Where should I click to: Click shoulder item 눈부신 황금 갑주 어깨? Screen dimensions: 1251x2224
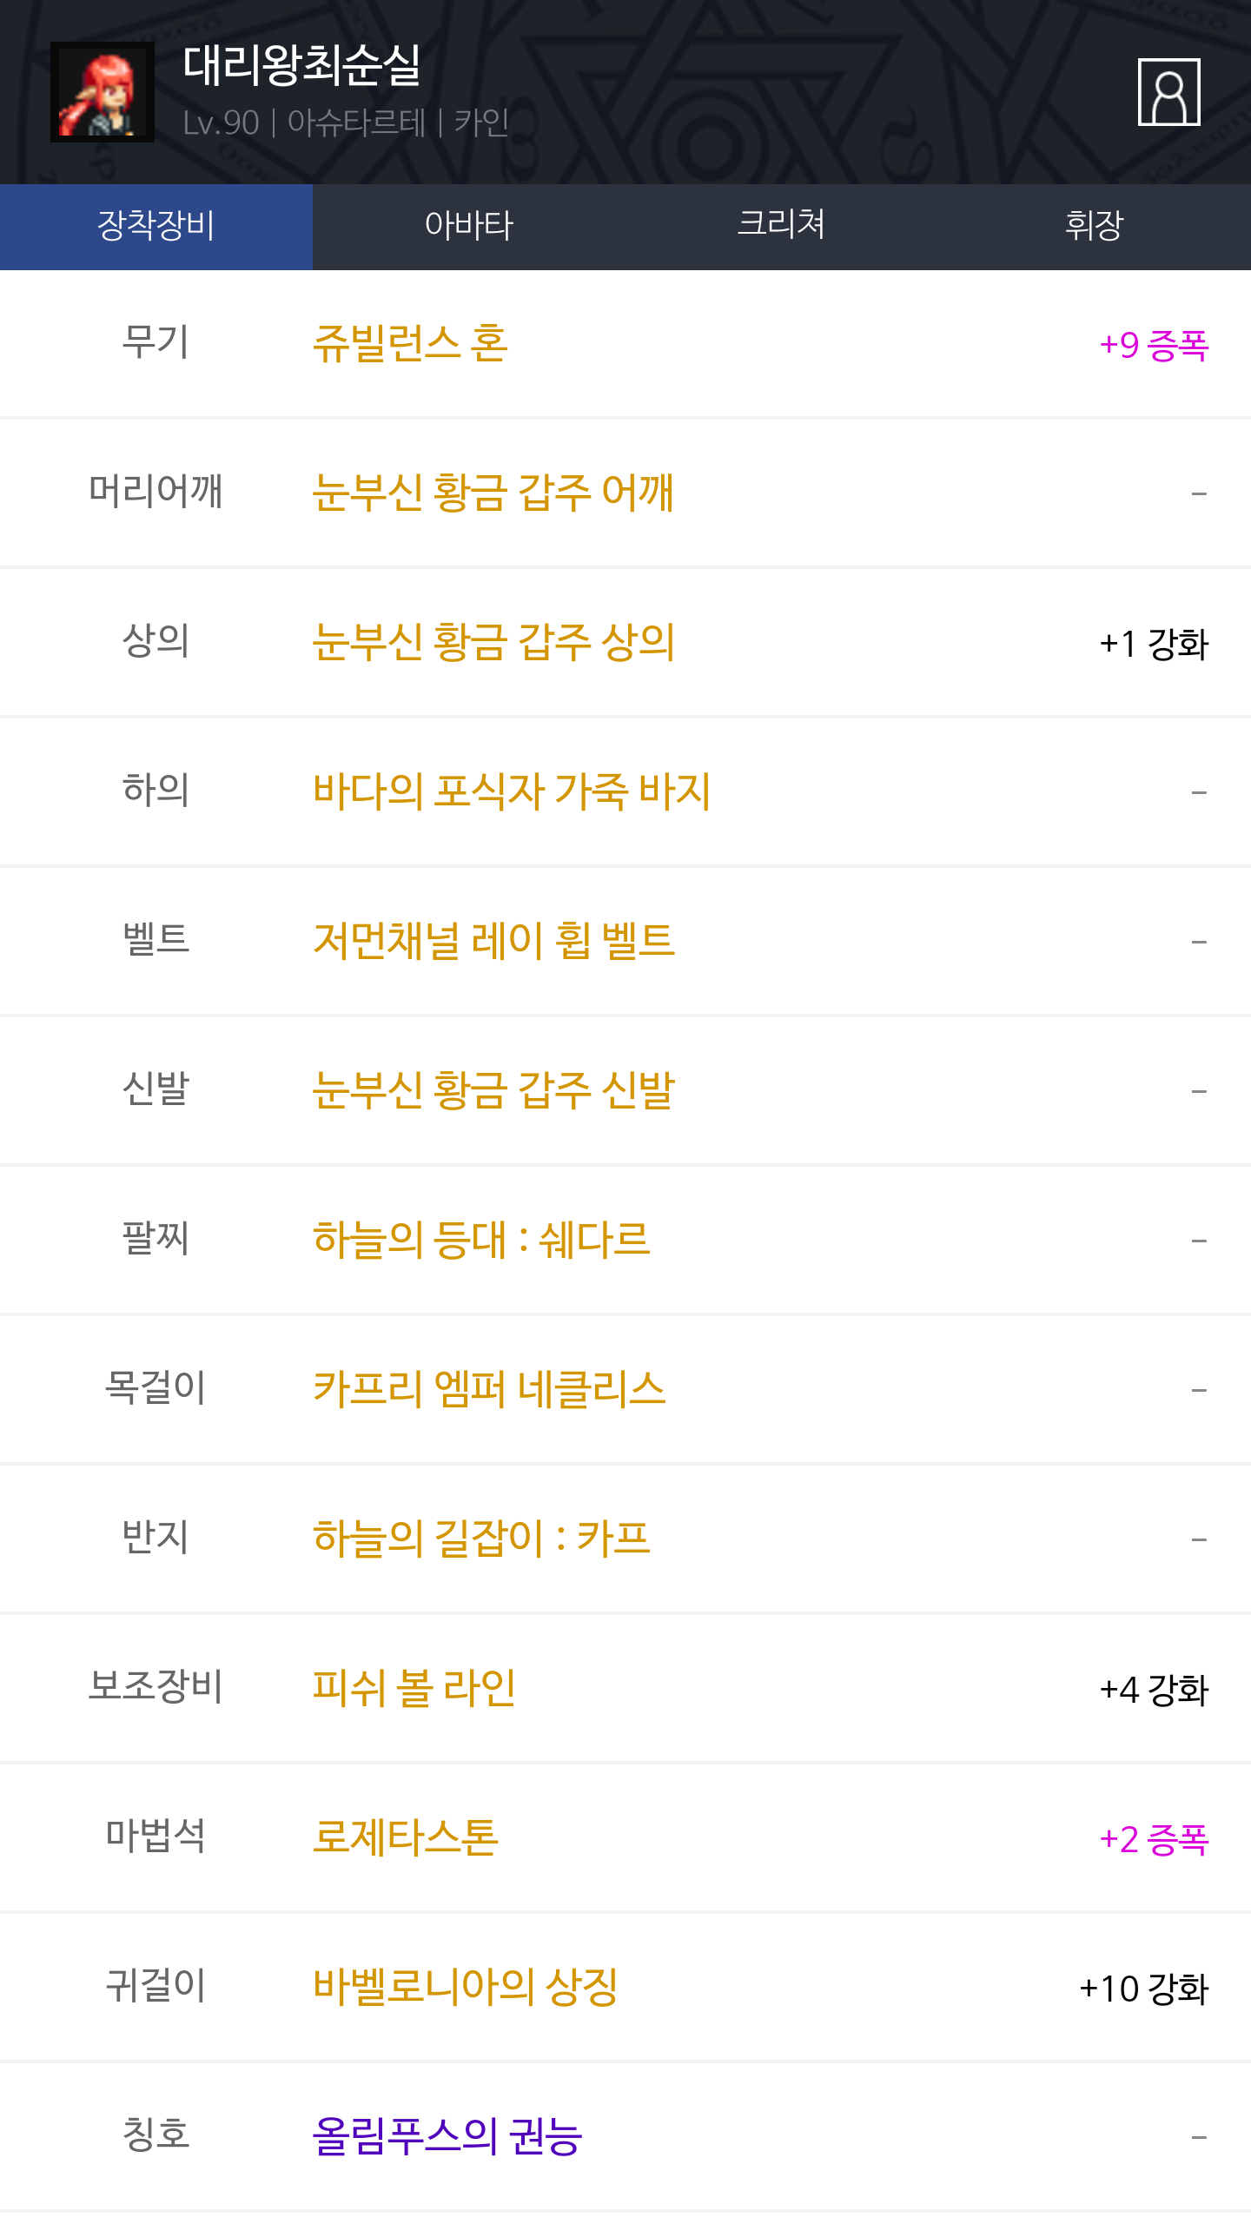[x=493, y=493]
